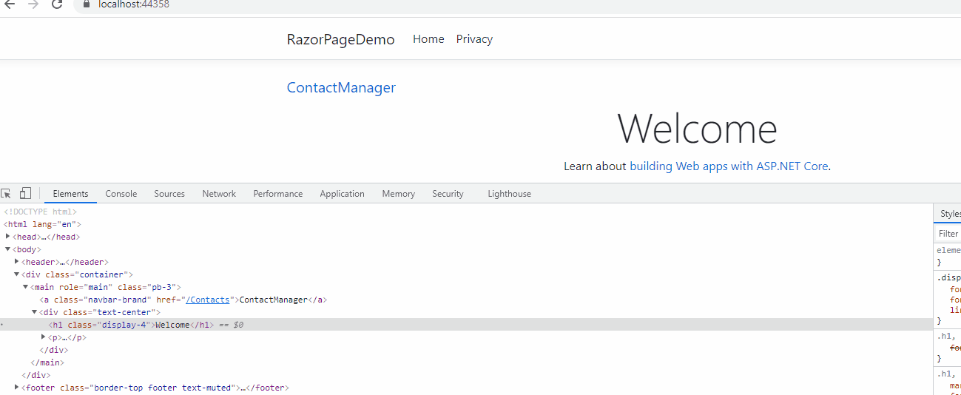Select the Styles pane tab

[950, 214]
